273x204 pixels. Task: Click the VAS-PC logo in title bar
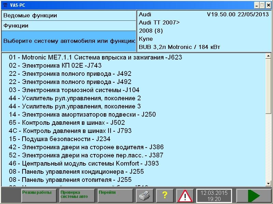click(5, 5)
